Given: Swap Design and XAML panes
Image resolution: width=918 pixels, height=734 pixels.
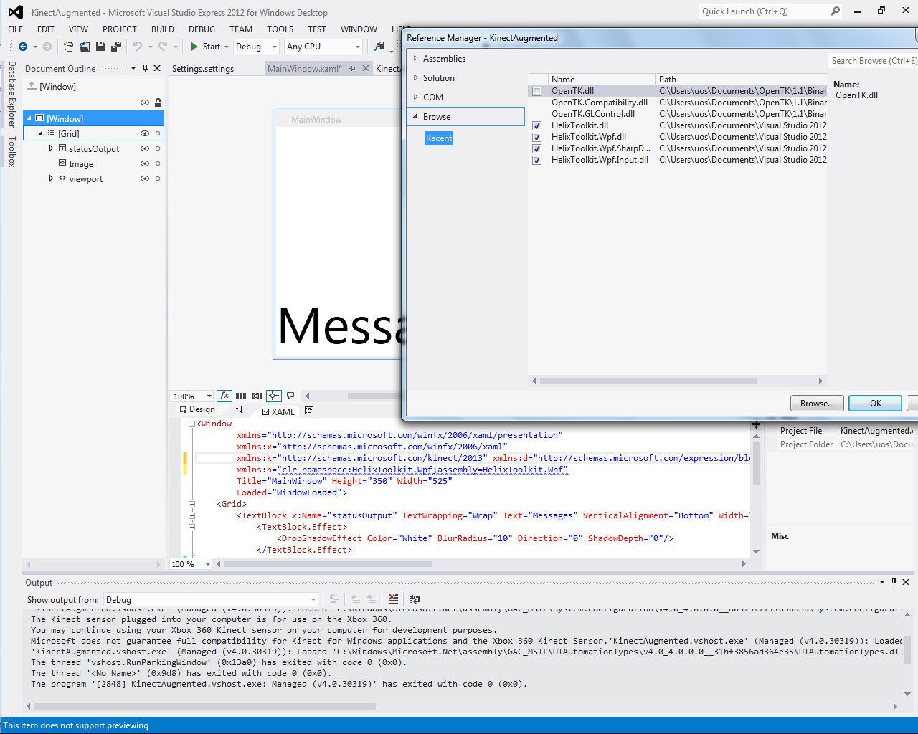Looking at the screenshot, I should click(x=240, y=410).
